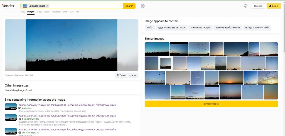Click the yellow Similar images button
Viewport: 285px width, 136px height.
tap(211, 104)
